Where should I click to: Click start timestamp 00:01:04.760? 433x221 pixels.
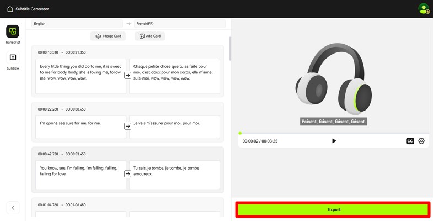coord(48,204)
